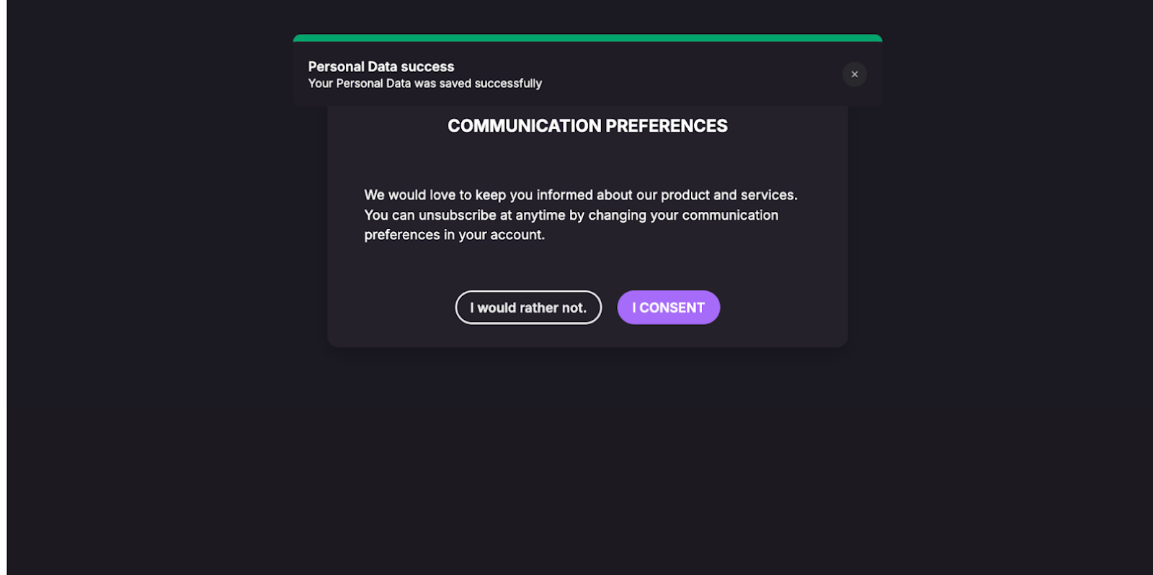Screen dimensions: 1153x575
Task: Accept communication preferences by clicking I CONSENT
Action: click(x=668, y=307)
